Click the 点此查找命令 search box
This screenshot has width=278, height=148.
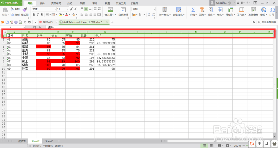[x=267, y=22]
